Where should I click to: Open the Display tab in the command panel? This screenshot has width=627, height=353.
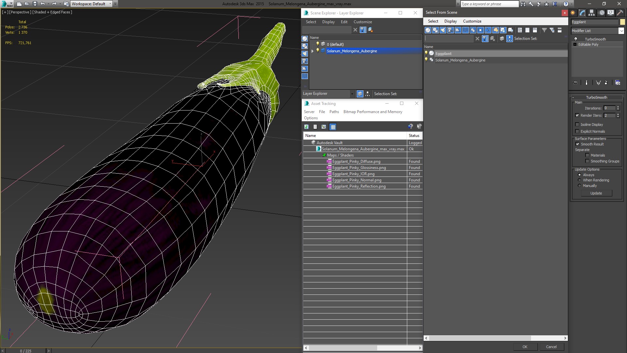(611, 13)
